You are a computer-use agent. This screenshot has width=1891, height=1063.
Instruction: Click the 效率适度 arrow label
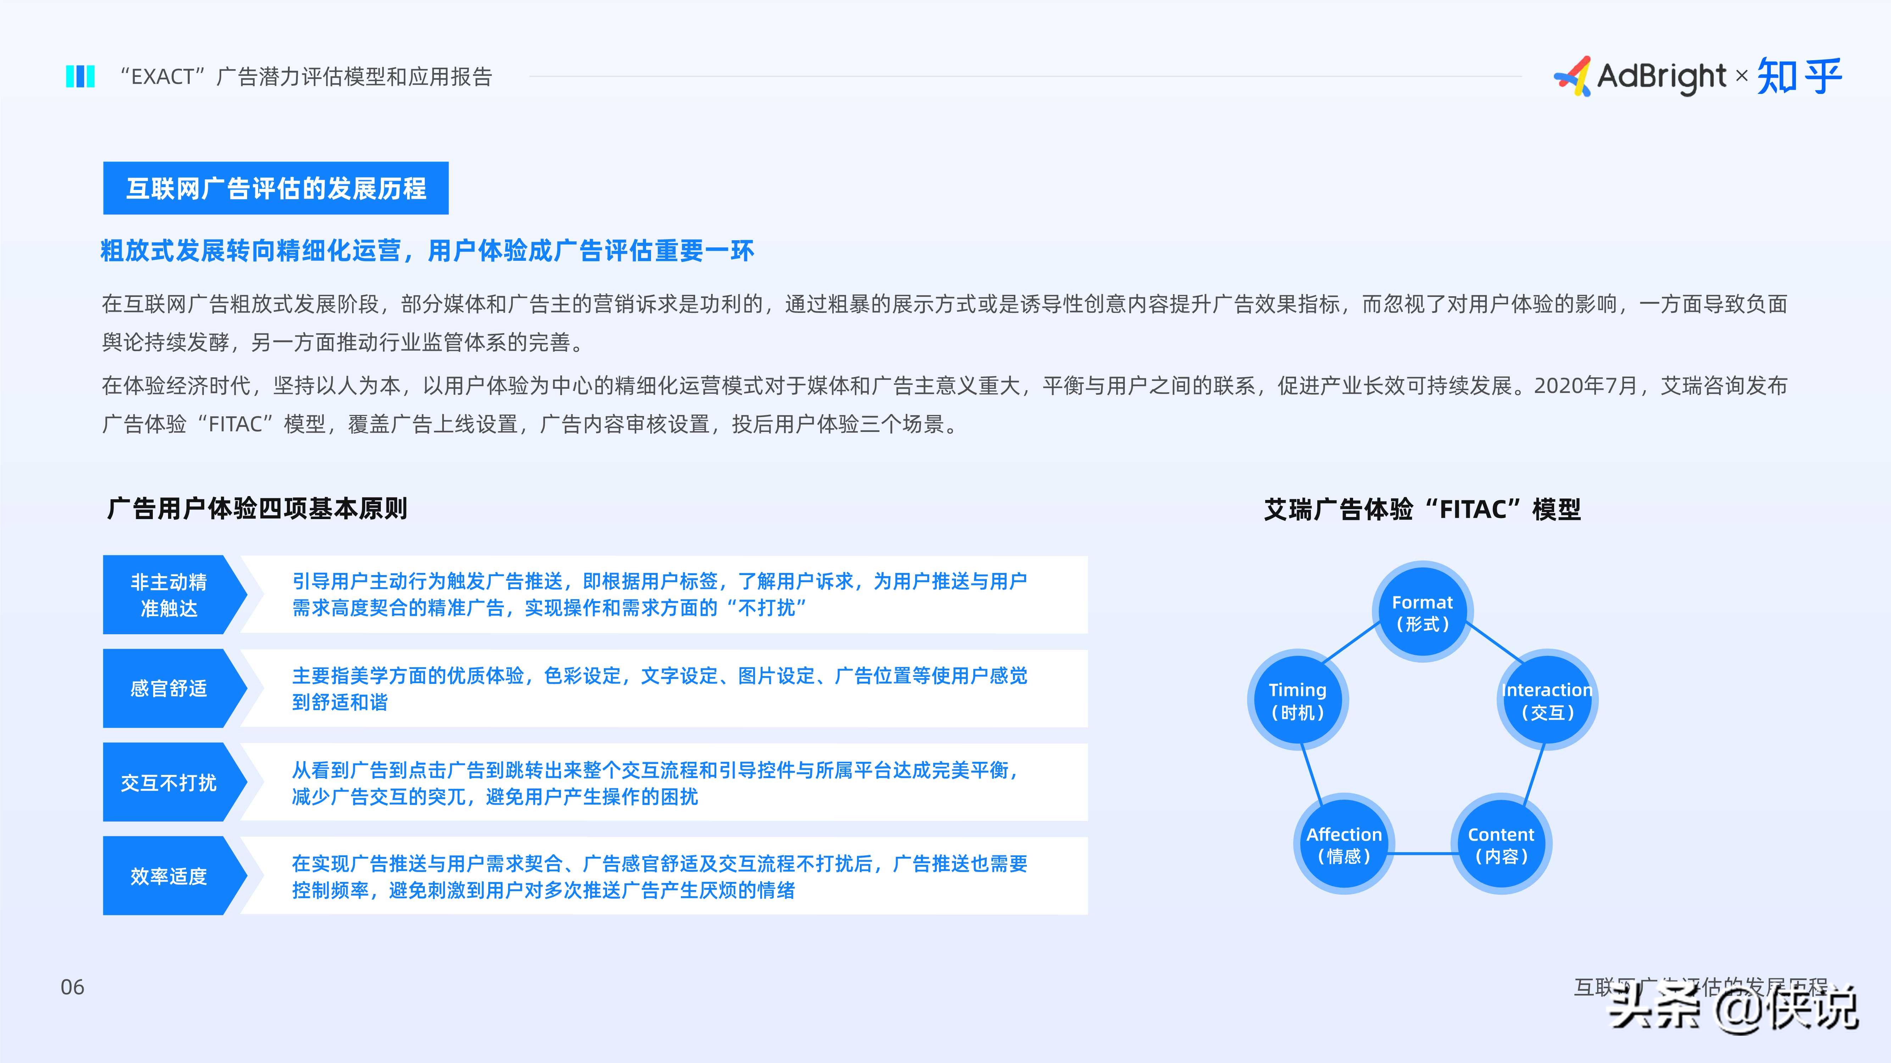point(175,875)
